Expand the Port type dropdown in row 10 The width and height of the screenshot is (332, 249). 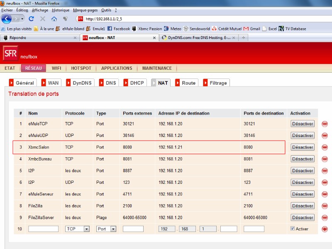pos(113,229)
